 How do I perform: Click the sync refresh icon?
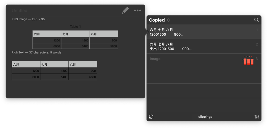151,117
